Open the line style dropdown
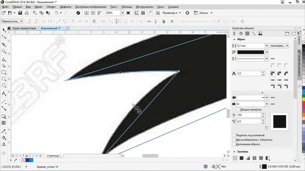 pos(267,58)
